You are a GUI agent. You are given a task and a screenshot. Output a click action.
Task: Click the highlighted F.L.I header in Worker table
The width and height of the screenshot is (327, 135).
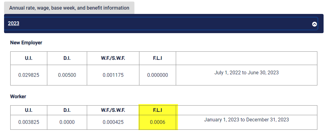[157, 110]
